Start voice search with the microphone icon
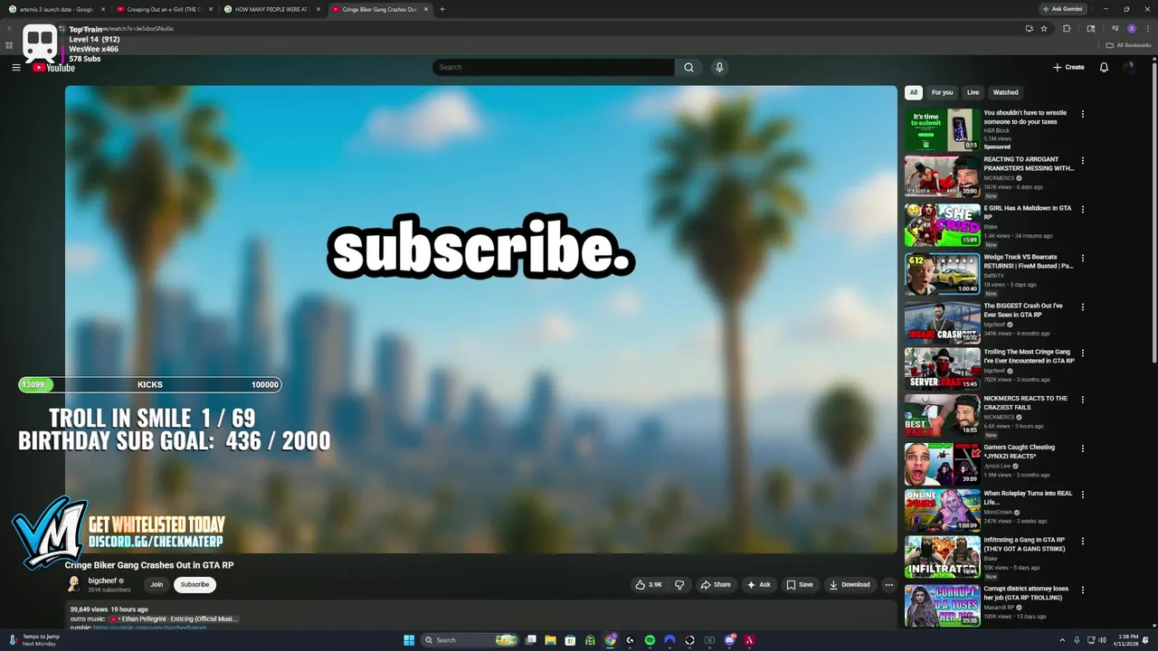1158x651 pixels. click(719, 67)
